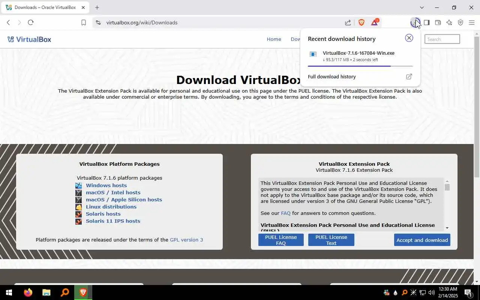Screen dimensions: 480x300
Task: Toggle the downloads toolbar button
Action: [415, 22]
